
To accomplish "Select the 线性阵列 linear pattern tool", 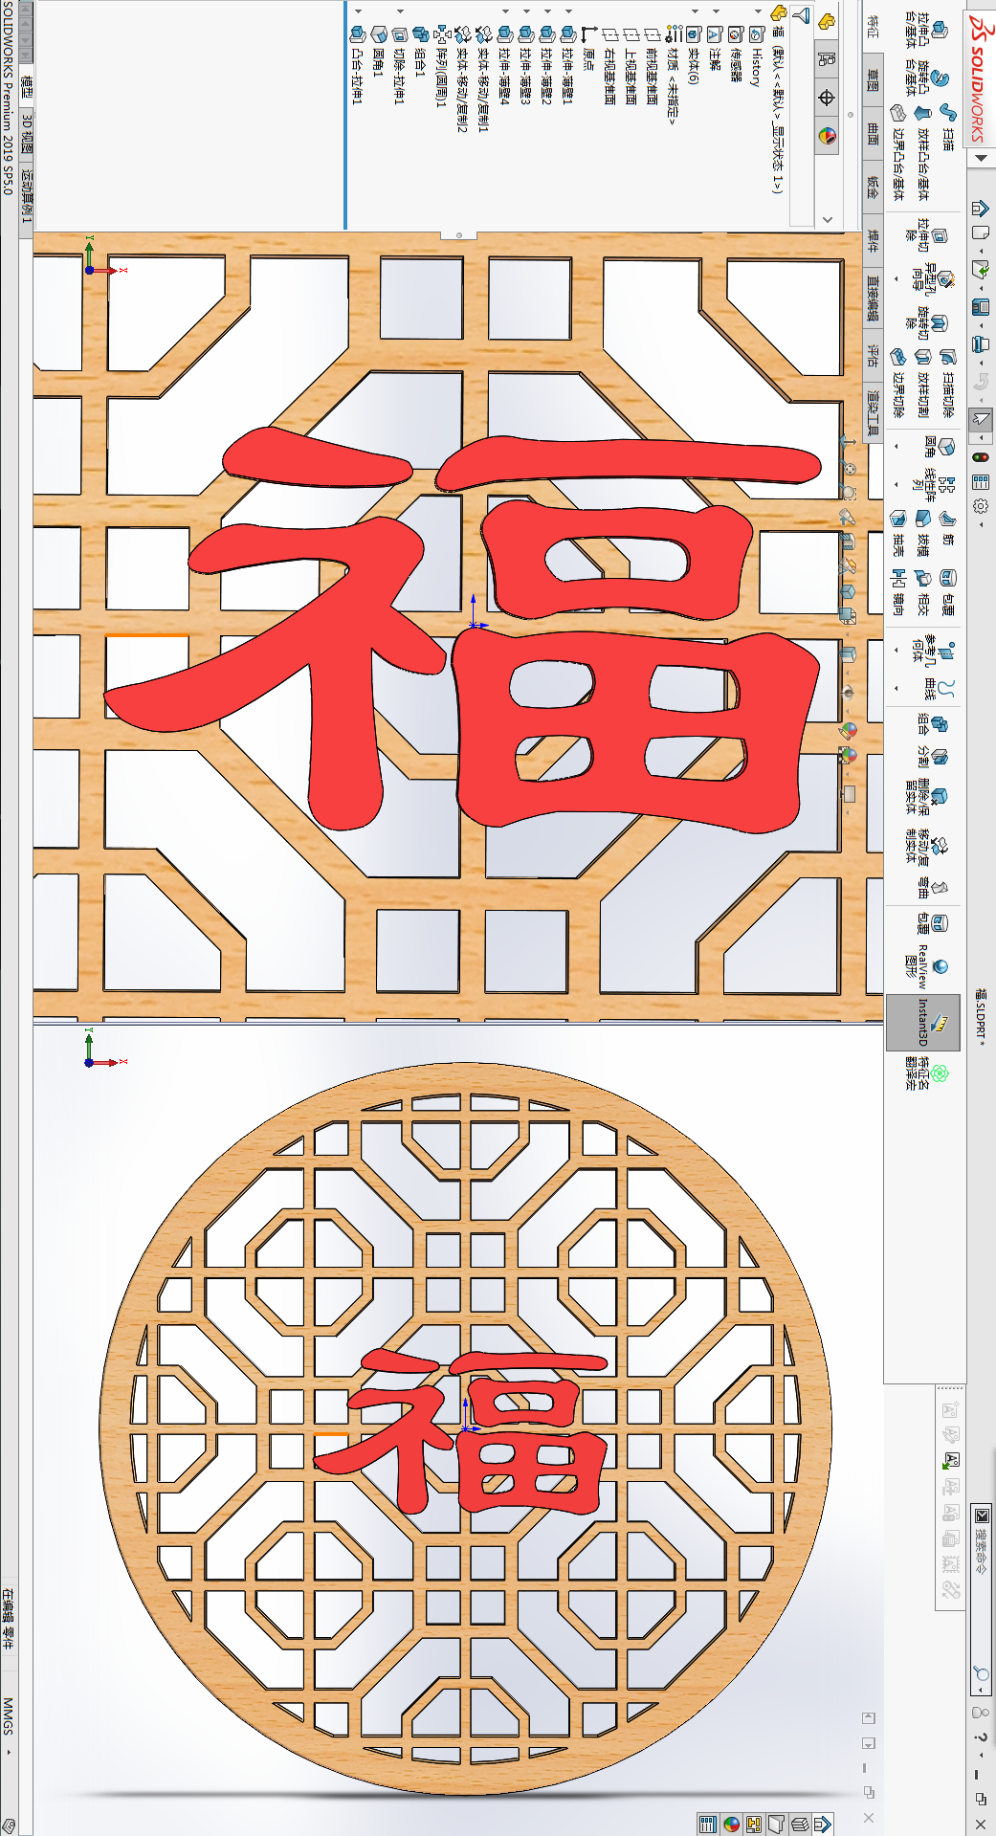I will pyautogui.click(x=932, y=483).
